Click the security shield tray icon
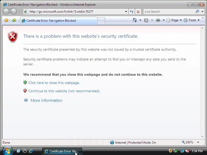 tap(171, 151)
